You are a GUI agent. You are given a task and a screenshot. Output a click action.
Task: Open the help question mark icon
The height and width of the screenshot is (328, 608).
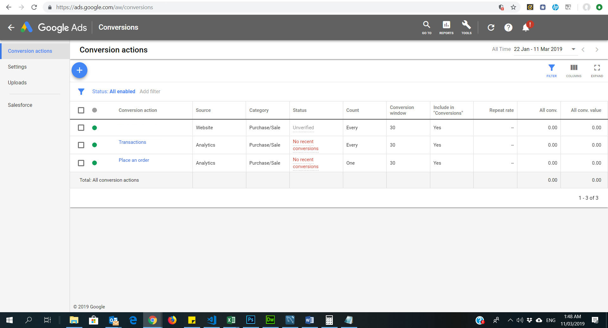[508, 27]
